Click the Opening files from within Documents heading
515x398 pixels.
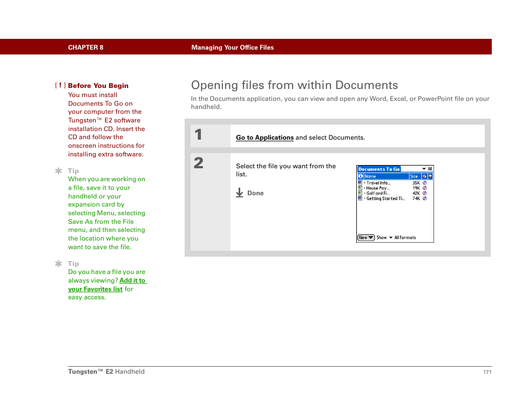pos(294,85)
